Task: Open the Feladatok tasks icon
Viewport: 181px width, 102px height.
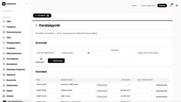Action: pyautogui.click(x=4, y=27)
